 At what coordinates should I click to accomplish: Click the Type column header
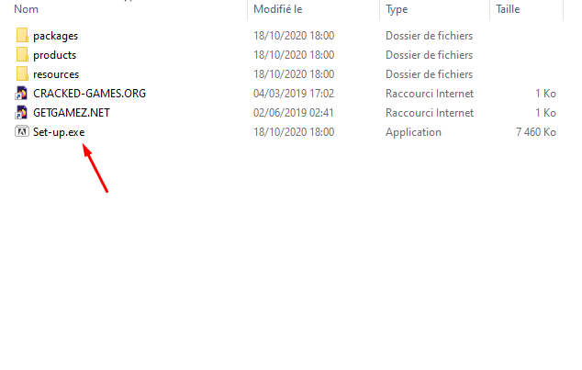coord(397,8)
